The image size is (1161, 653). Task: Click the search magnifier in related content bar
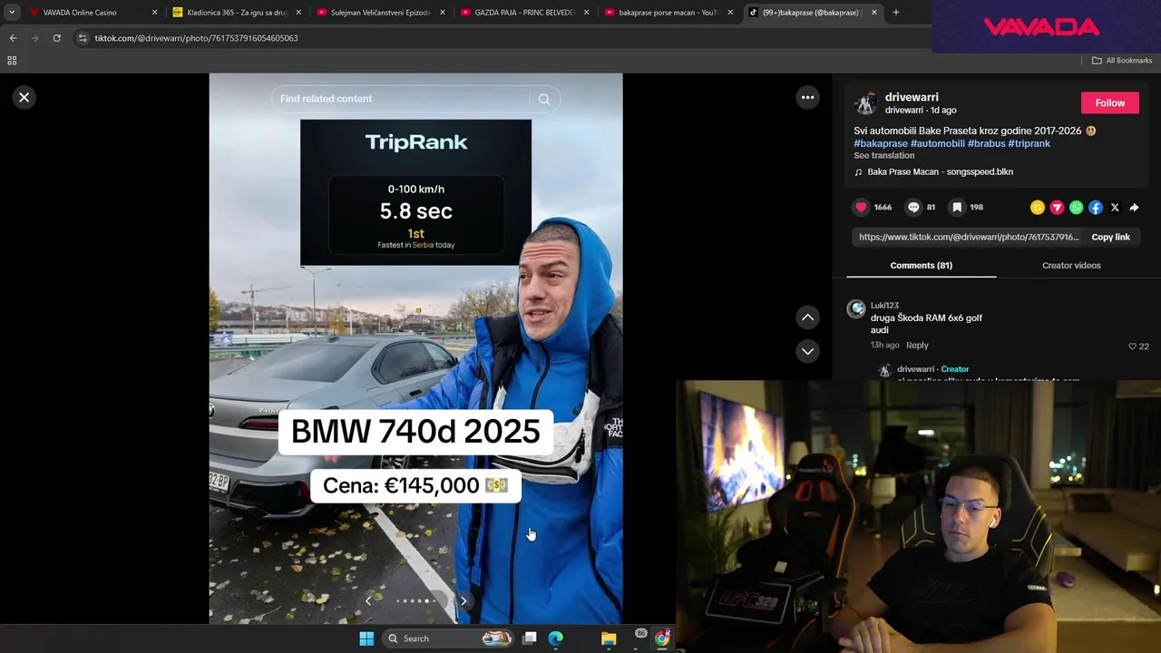(x=544, y=99)
